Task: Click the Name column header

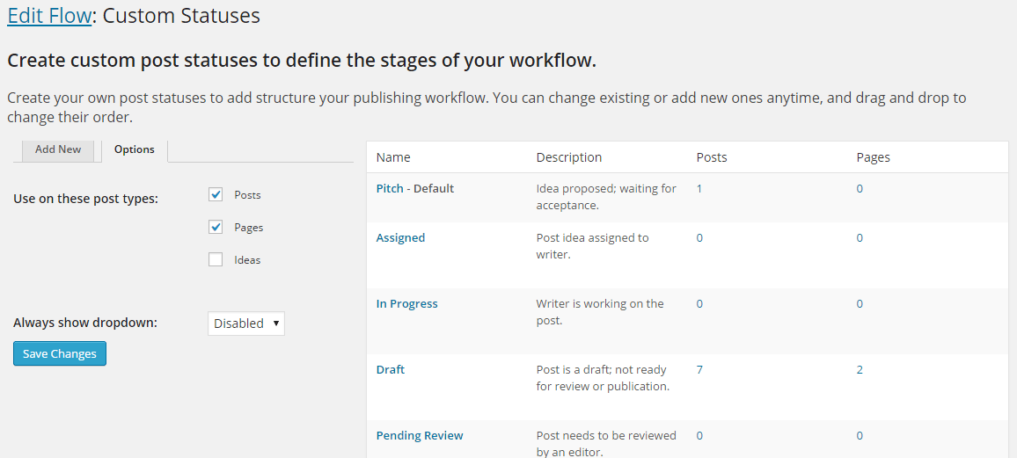Action: (393, 157)
